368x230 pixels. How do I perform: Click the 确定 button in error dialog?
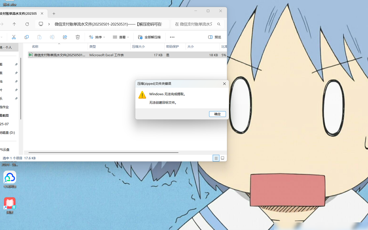(218, 114)
